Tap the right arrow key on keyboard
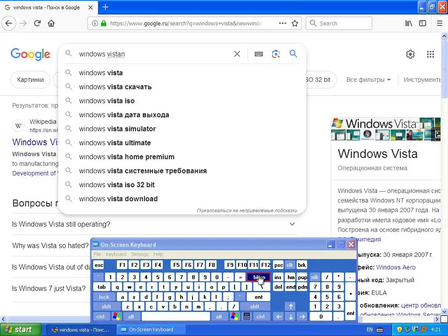This screenshot has height=336, width=448. pos(302,317)
